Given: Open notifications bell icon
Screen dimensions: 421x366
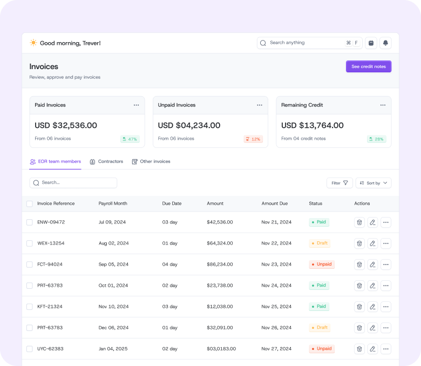Looking at the screenshot, I should (x=385, y=43).
